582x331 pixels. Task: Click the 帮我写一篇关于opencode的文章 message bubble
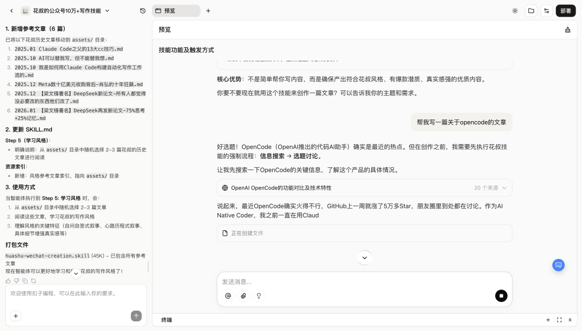point(461,122)
